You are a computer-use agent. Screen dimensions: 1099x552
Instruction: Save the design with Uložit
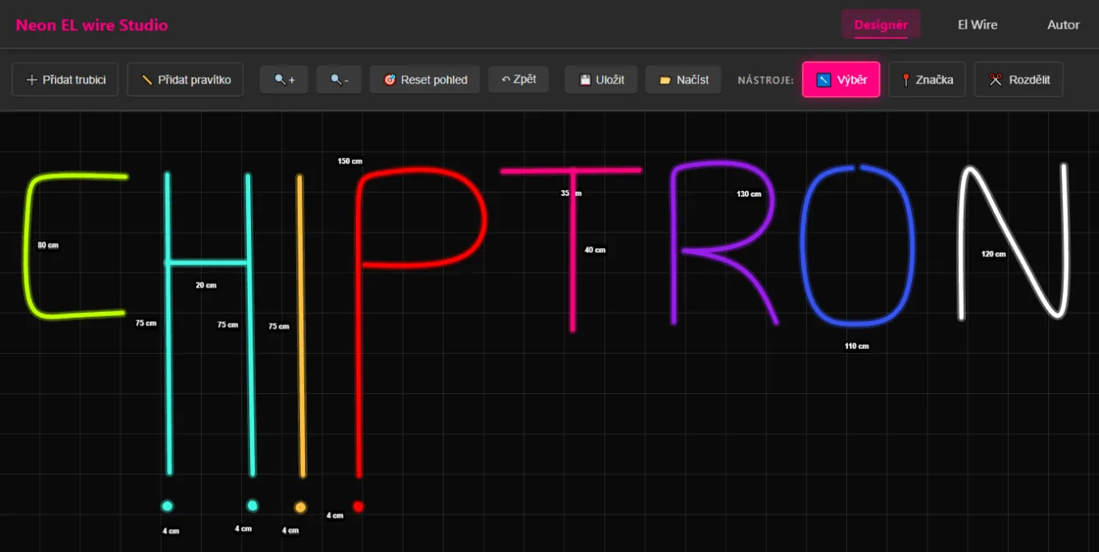[601, 79]
